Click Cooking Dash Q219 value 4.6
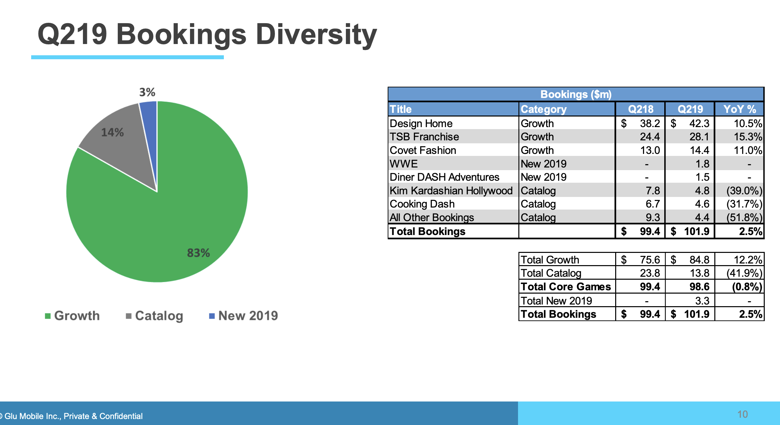This screenshot has height=425, width=780. (702, 204)
